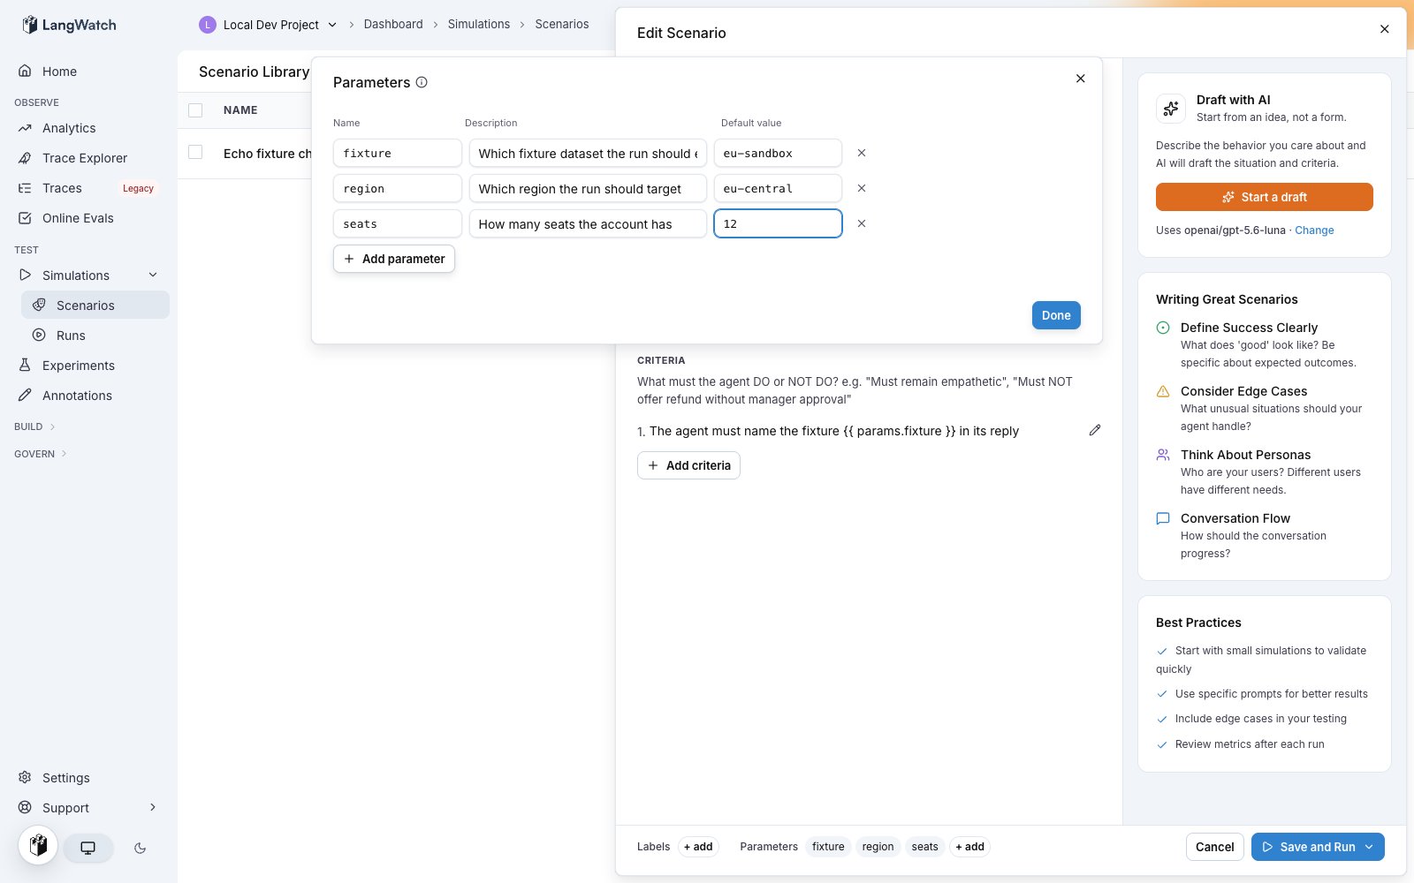Click the project avatar letter L
The width and height of the screenshot is (1414, 883).
pyautogui.click(x=208, y=25)
